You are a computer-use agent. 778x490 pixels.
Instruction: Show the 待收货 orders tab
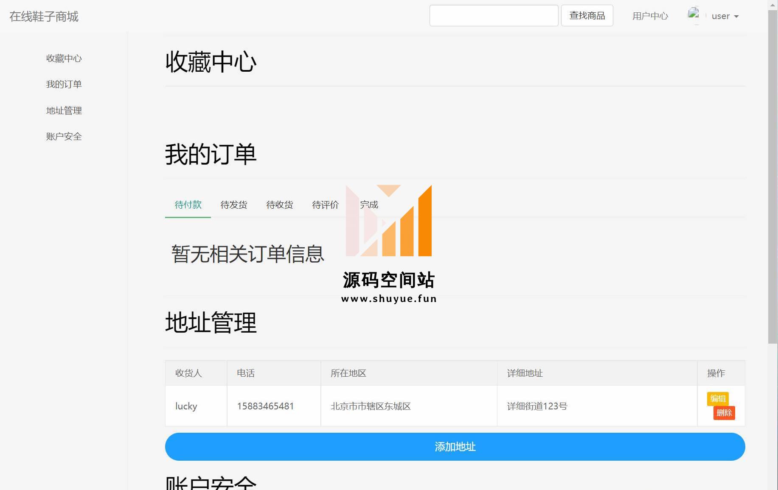tap(279, 205)
